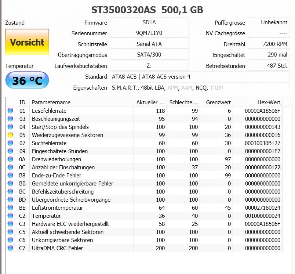Click the blue status orb for Suchfehlerrate
Viewport: 295px width, 274px height.
[10, 143]
